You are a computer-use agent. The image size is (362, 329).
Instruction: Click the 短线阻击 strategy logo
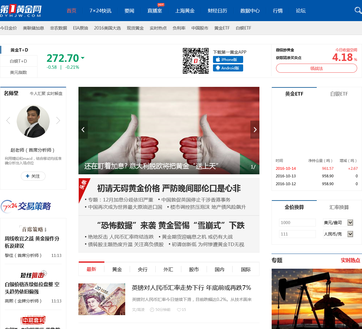(x=33, y=274)
